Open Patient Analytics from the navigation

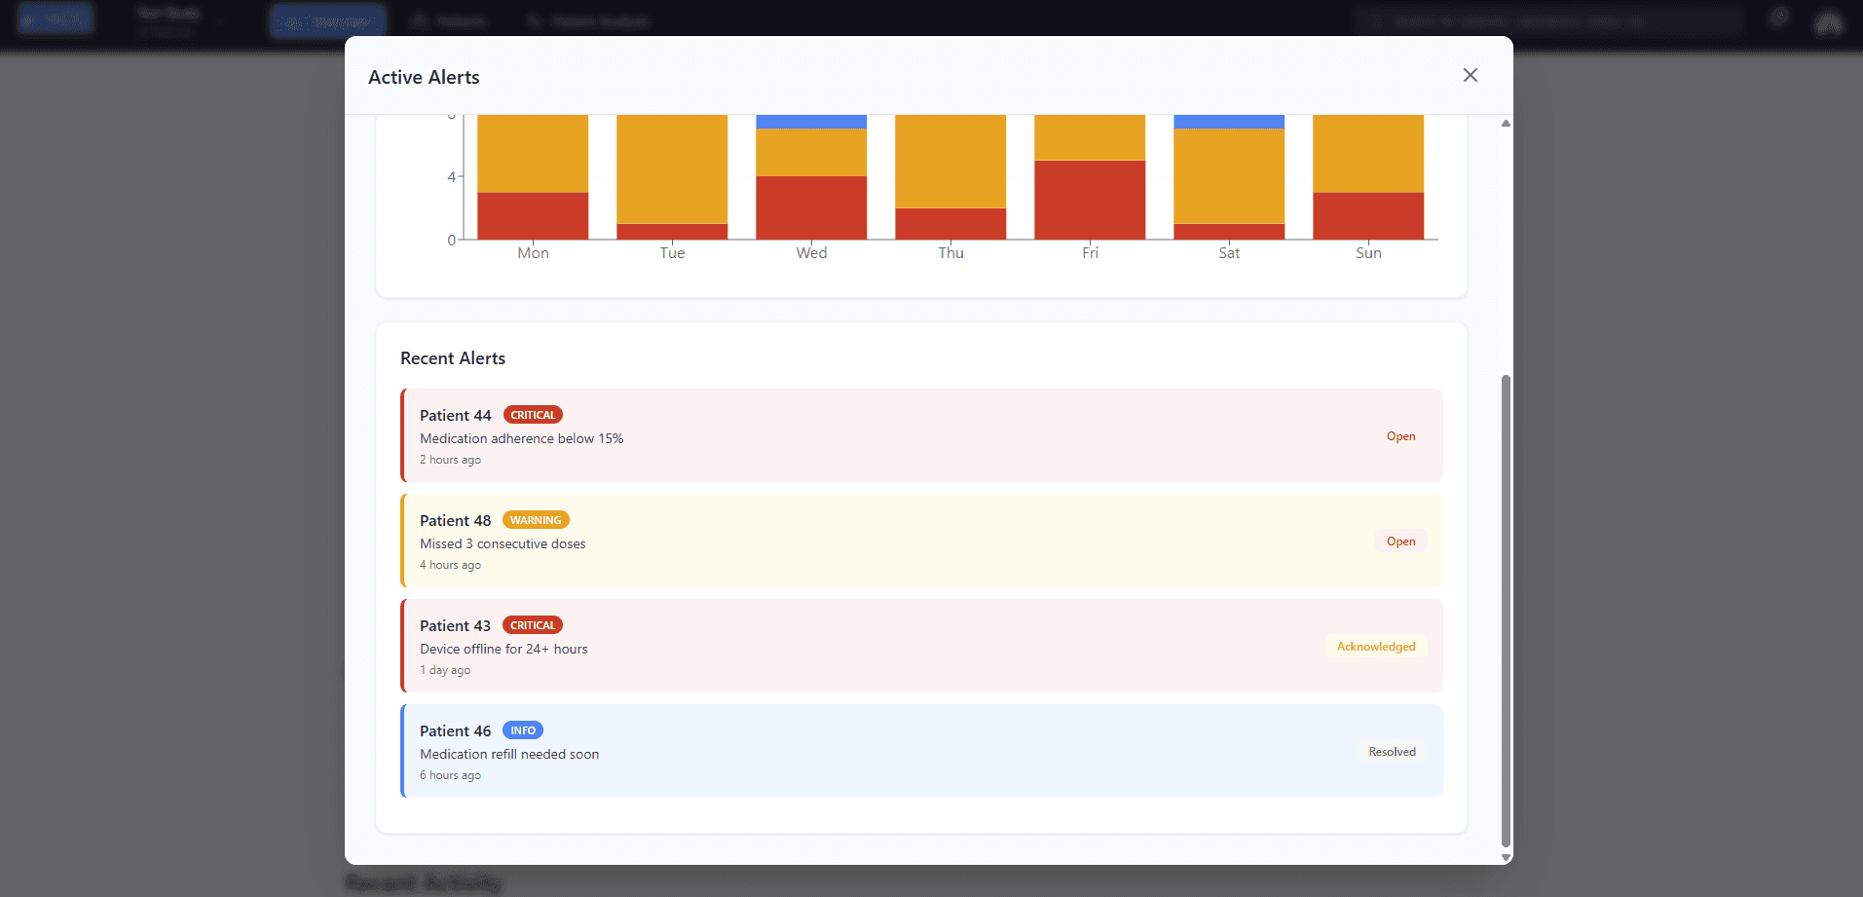(x=587, y=20)
